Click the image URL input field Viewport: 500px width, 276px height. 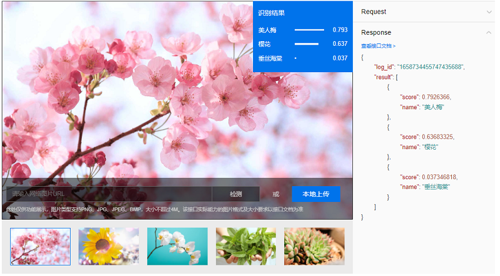tap(109, 194)
